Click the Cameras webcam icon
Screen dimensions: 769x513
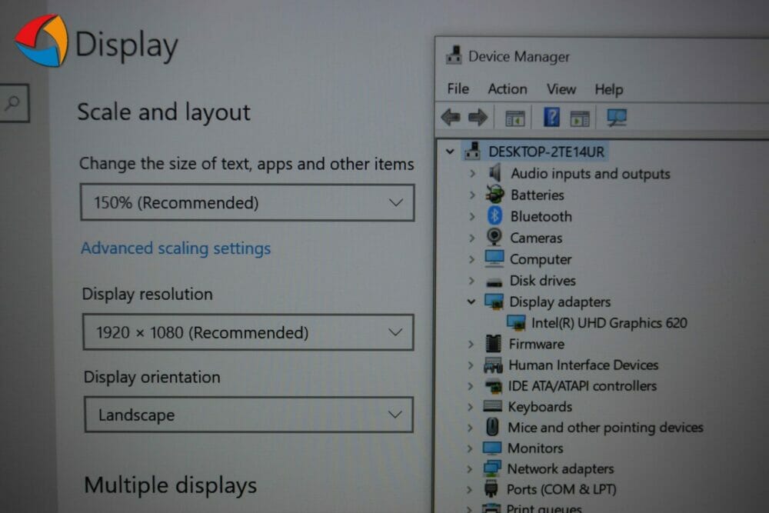pyautogui.click(x=494, y=238)
